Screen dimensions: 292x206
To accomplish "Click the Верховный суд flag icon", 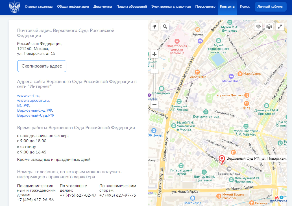I will click(x=229, y=169).
